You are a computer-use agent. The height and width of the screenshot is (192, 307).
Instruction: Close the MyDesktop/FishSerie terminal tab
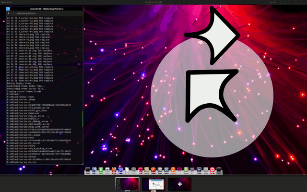13,13
